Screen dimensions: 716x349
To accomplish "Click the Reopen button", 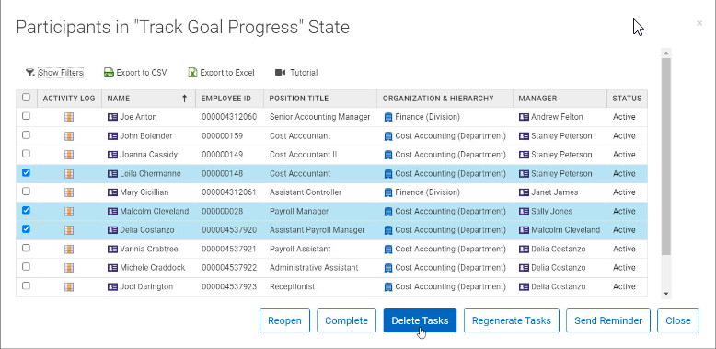I will [284, 320].
